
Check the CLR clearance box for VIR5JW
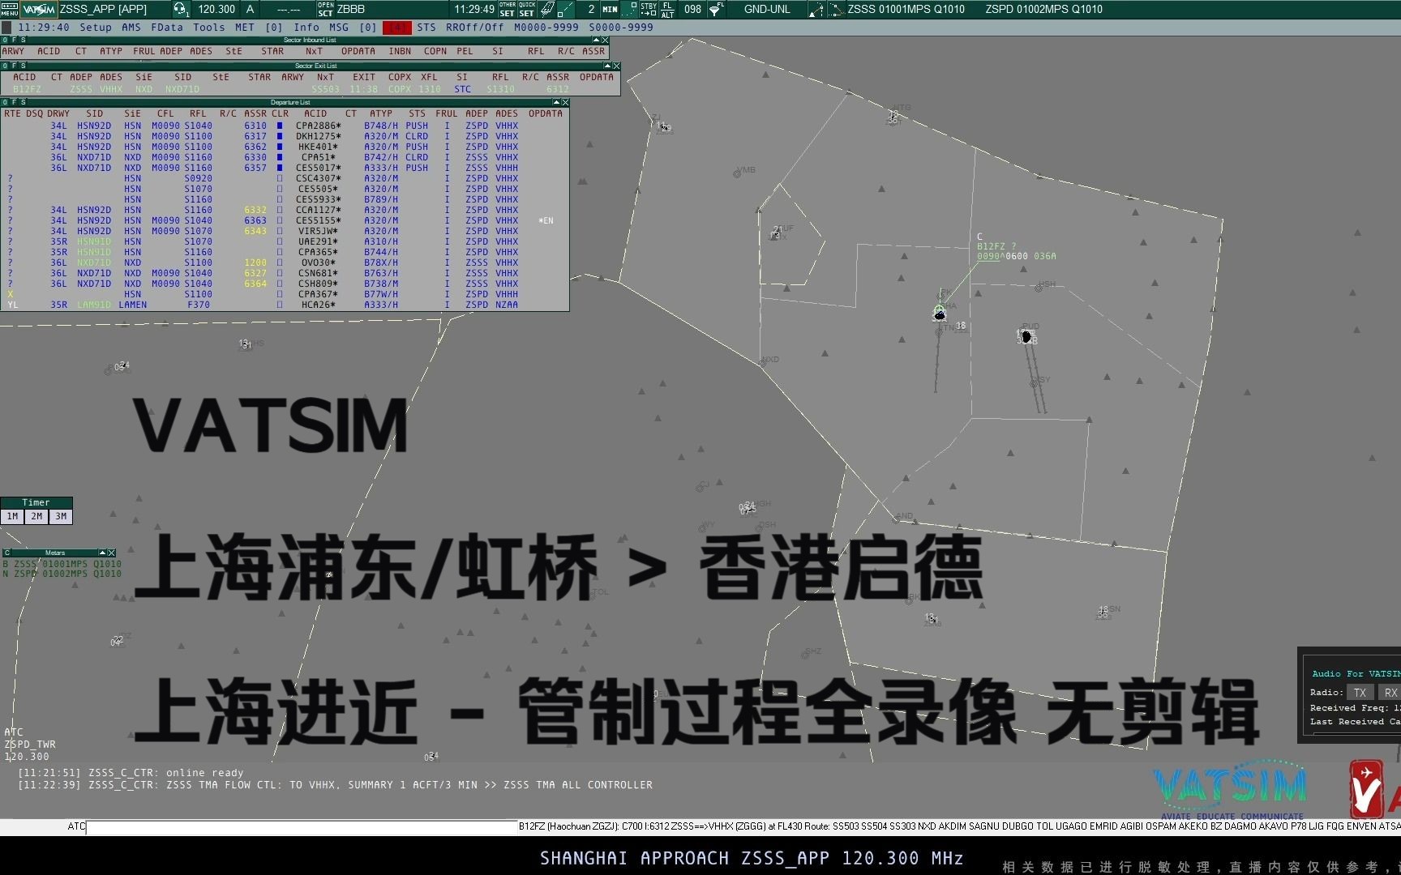(280, 231)
